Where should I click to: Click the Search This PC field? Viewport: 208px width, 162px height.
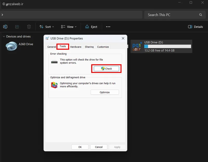click(x=175, y=15)
